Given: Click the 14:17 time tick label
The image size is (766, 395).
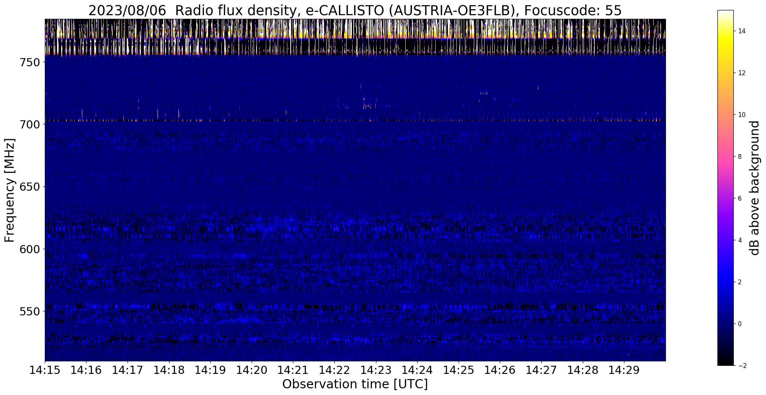Looking at the screenshot, I should point(128,371).
